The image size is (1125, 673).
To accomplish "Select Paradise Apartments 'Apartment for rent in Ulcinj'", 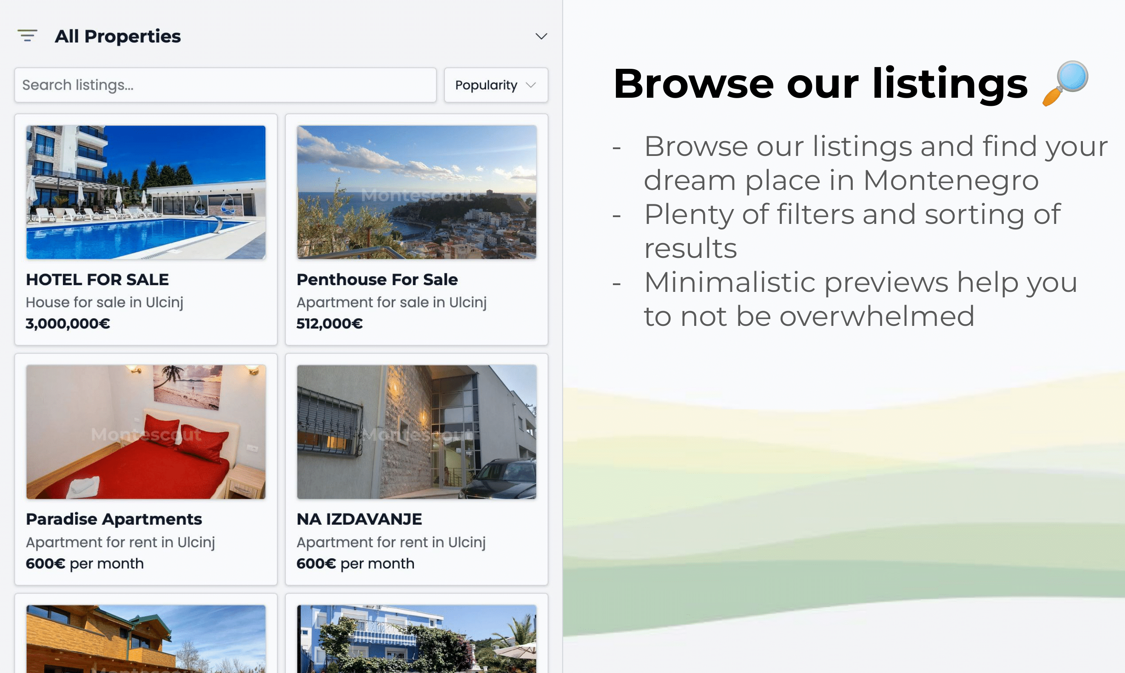I will (120, 542).
